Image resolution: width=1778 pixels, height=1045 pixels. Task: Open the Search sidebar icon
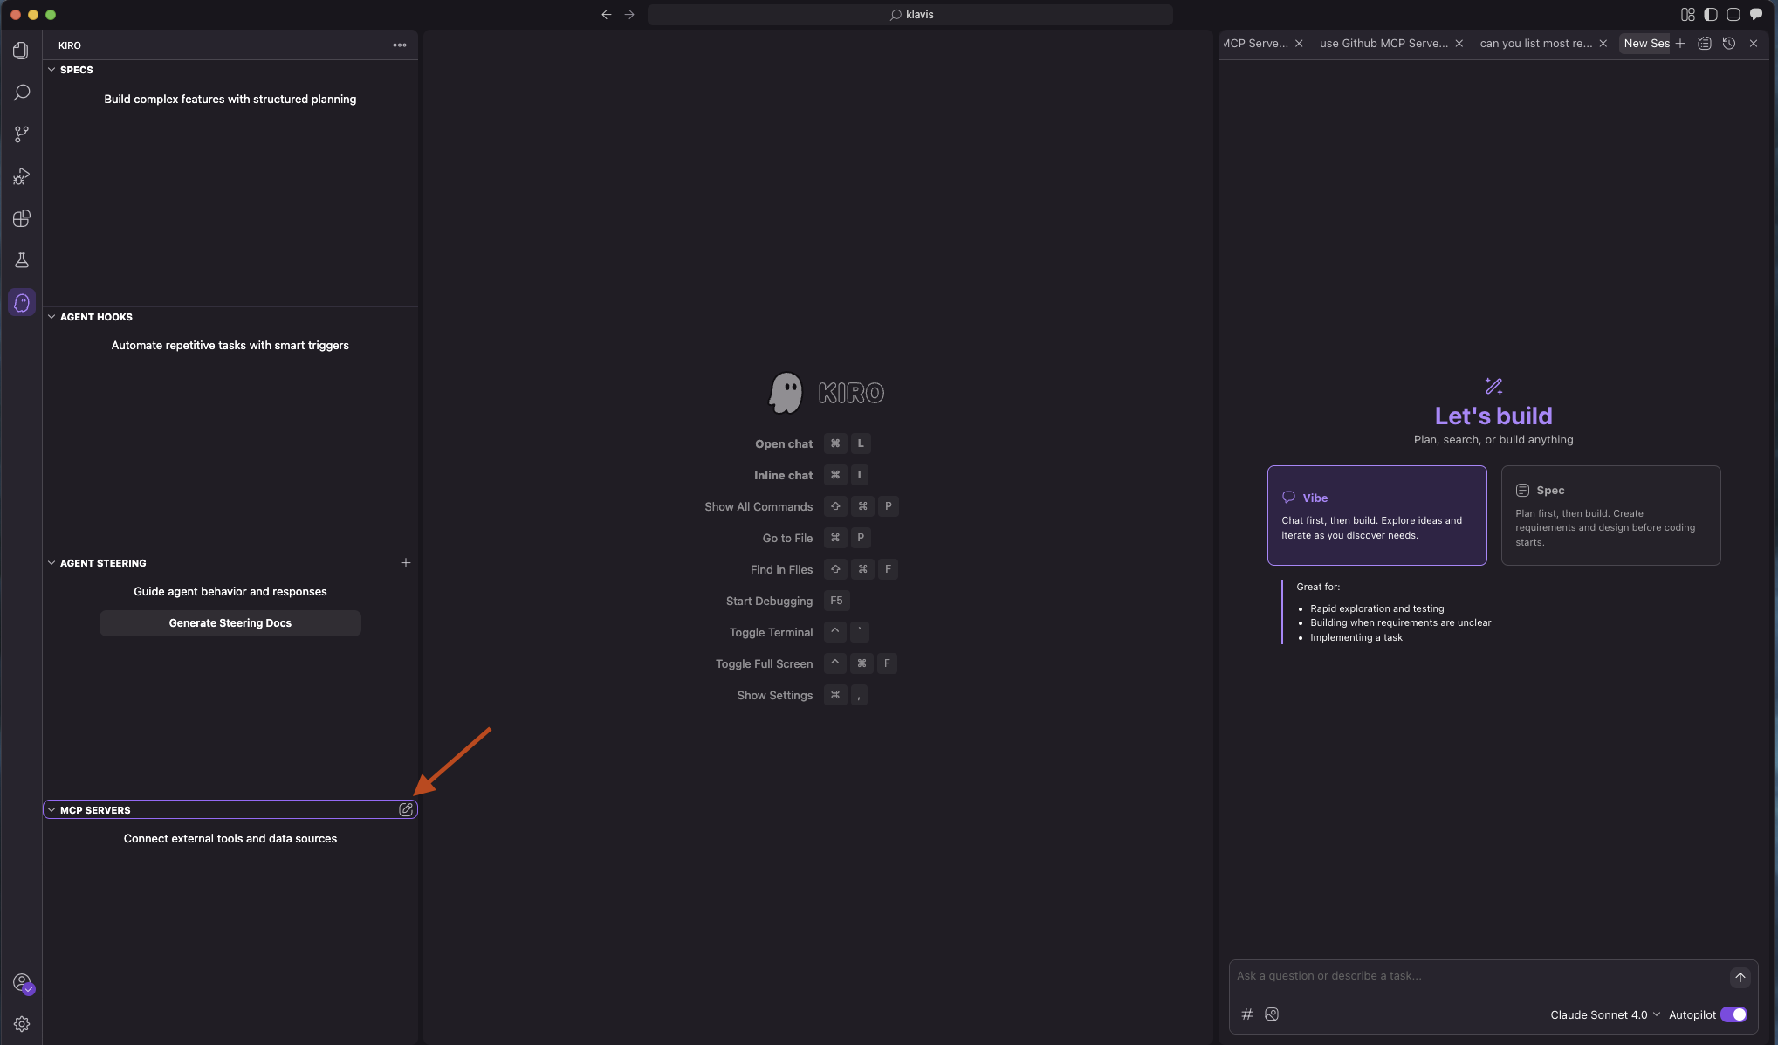tap(22, 92)
